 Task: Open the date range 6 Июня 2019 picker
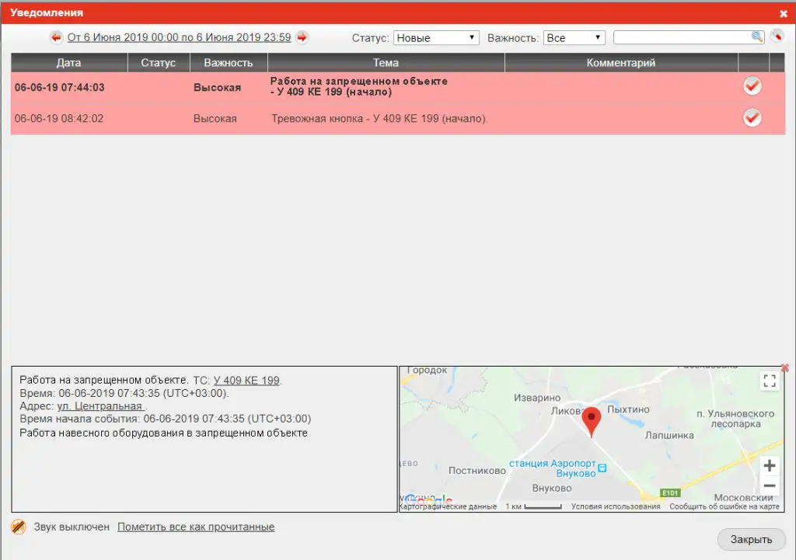pos(179,37)
